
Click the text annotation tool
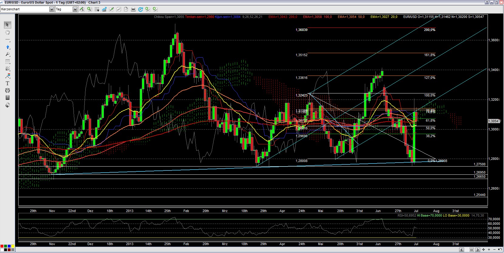pyautogui.click(x=8, y=83)
